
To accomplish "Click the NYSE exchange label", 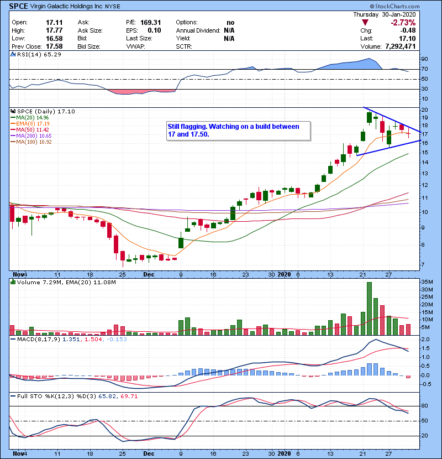I will coord(112,7).
